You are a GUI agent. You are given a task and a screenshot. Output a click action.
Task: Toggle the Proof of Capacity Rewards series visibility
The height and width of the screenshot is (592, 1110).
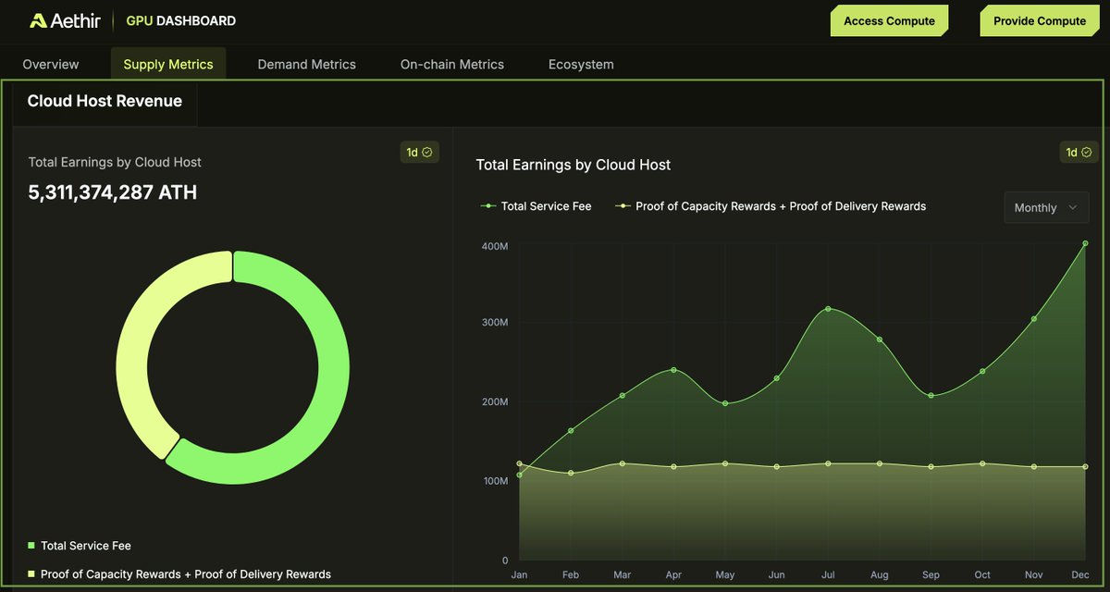777,206
